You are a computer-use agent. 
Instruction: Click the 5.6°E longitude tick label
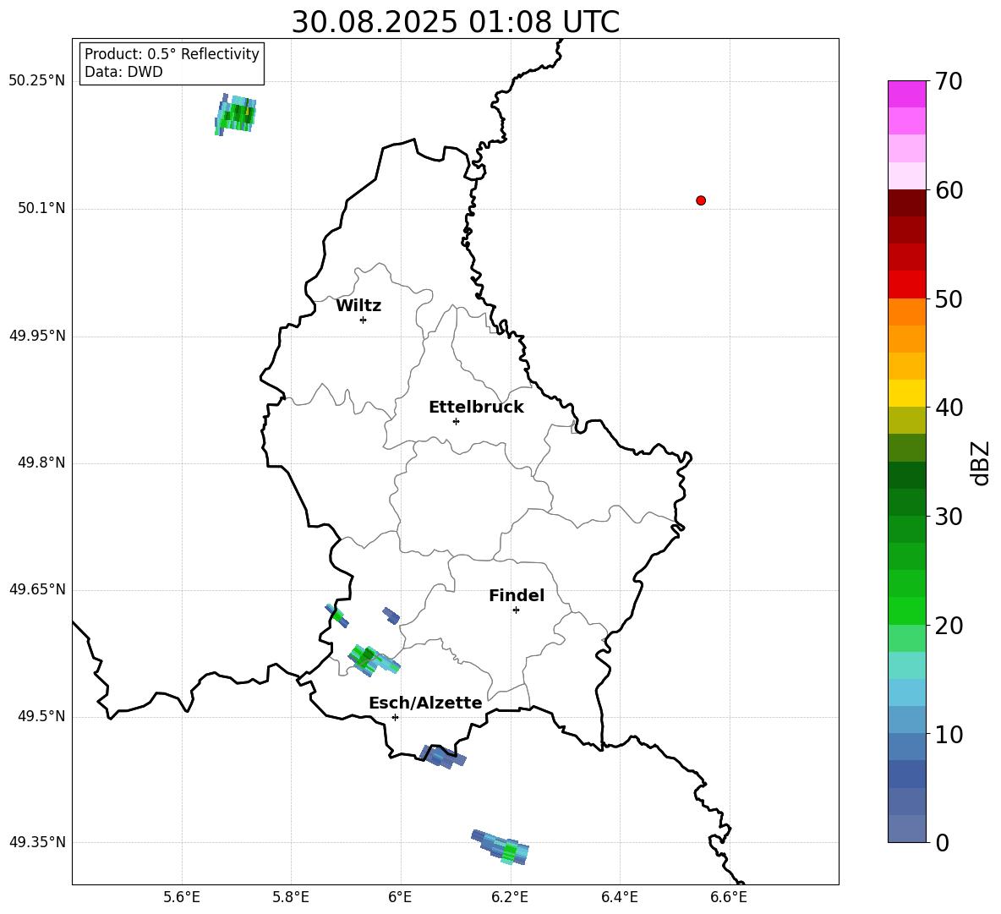tap(182, 897)
